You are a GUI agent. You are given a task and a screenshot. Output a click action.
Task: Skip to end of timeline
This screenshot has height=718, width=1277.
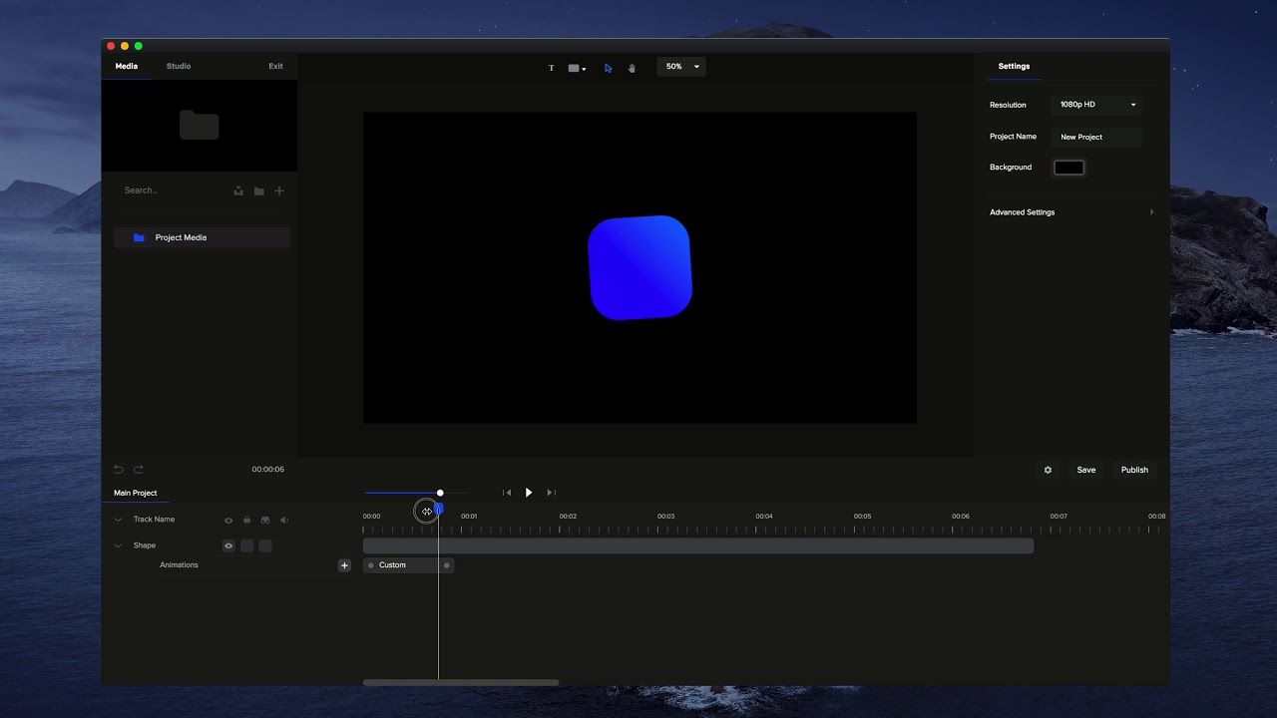(x=551, y=493)
